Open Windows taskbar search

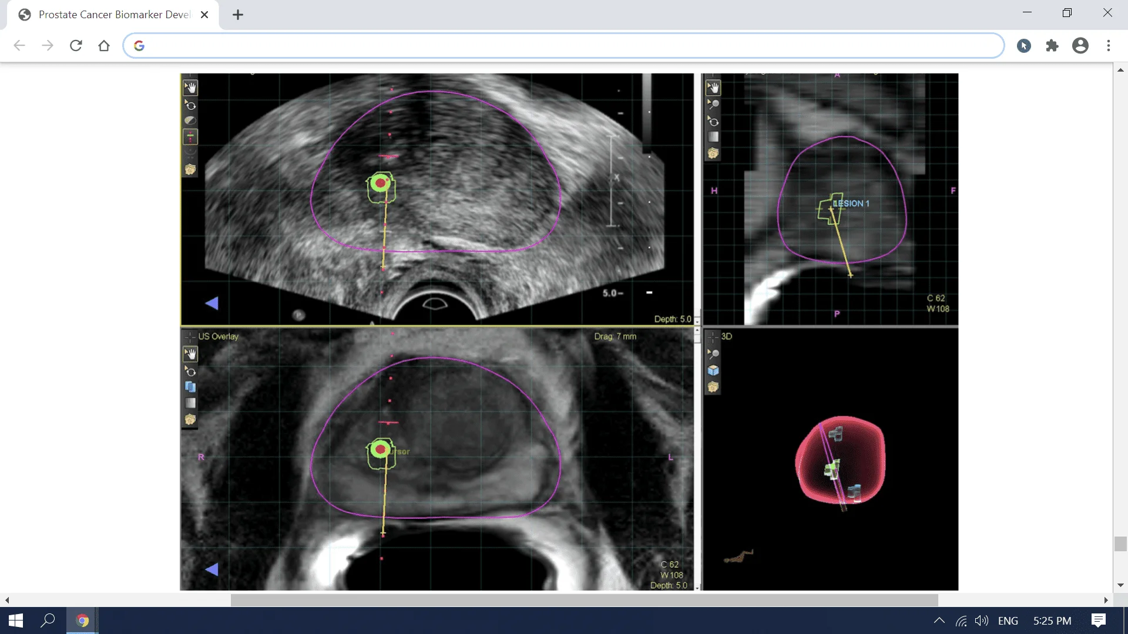(48, 620)
